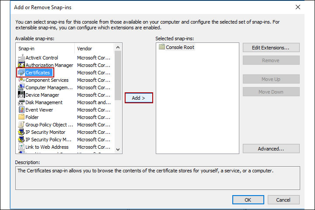The image size is (315, 210).
Task: Select Group Policy Object snap-in
Action: coord(46,125)
